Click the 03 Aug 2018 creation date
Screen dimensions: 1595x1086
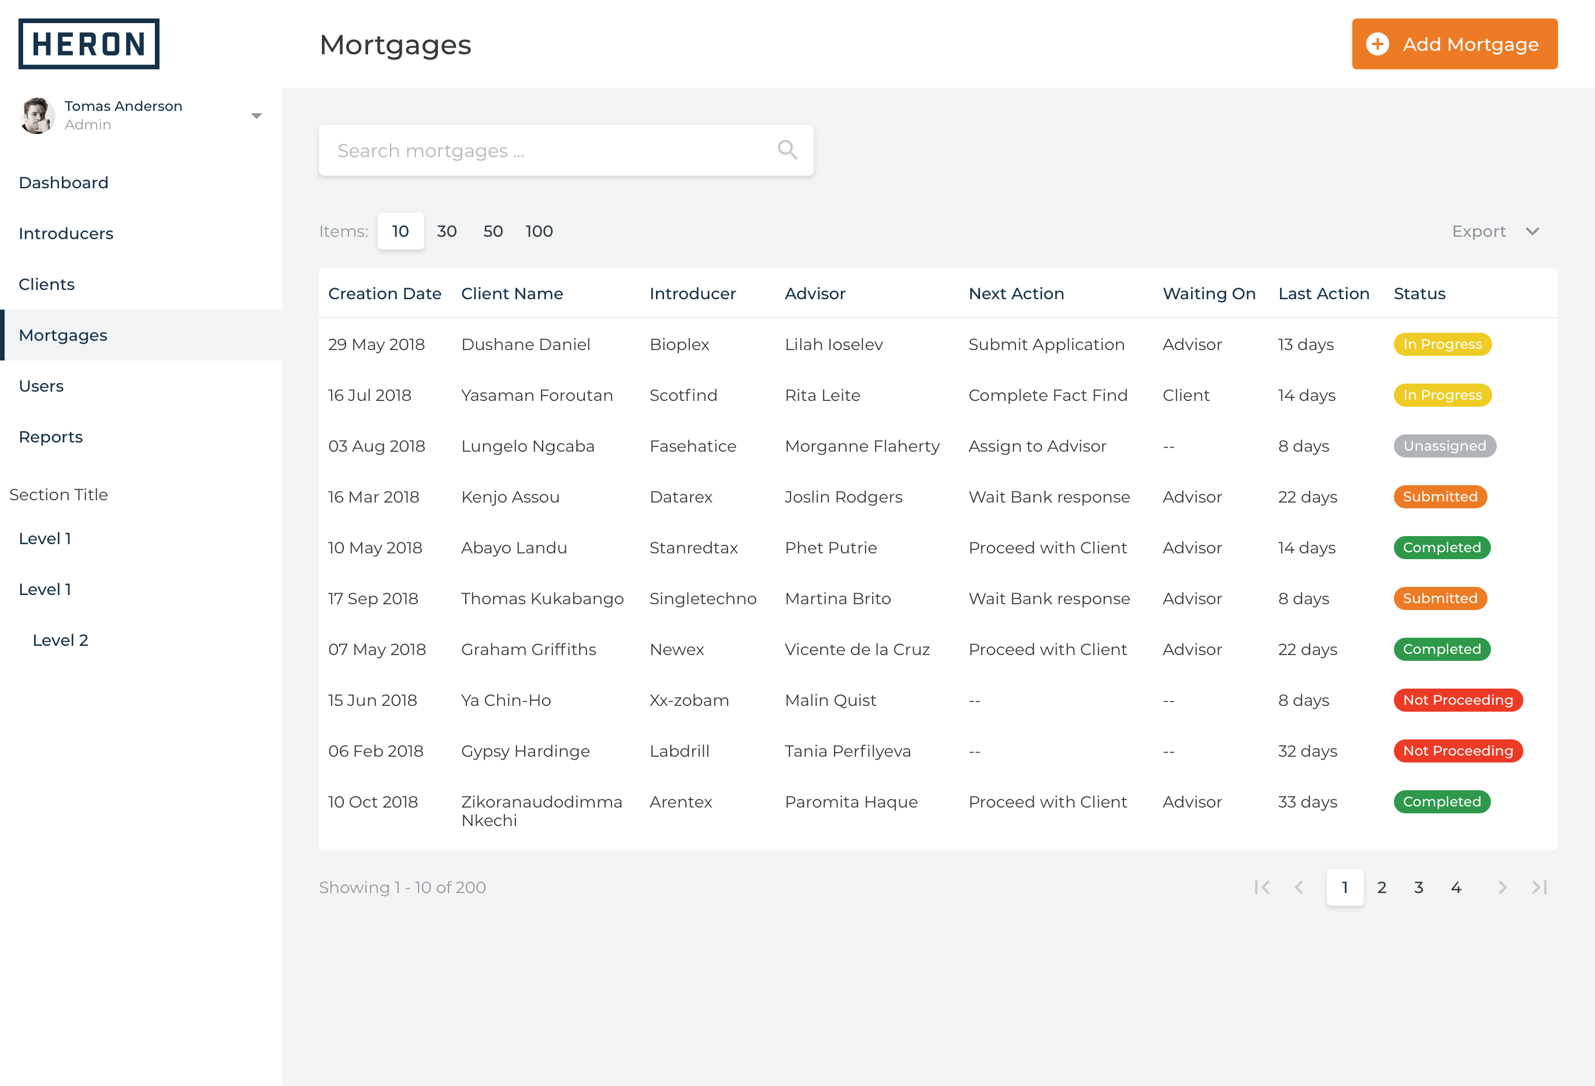tap(376, 446)
